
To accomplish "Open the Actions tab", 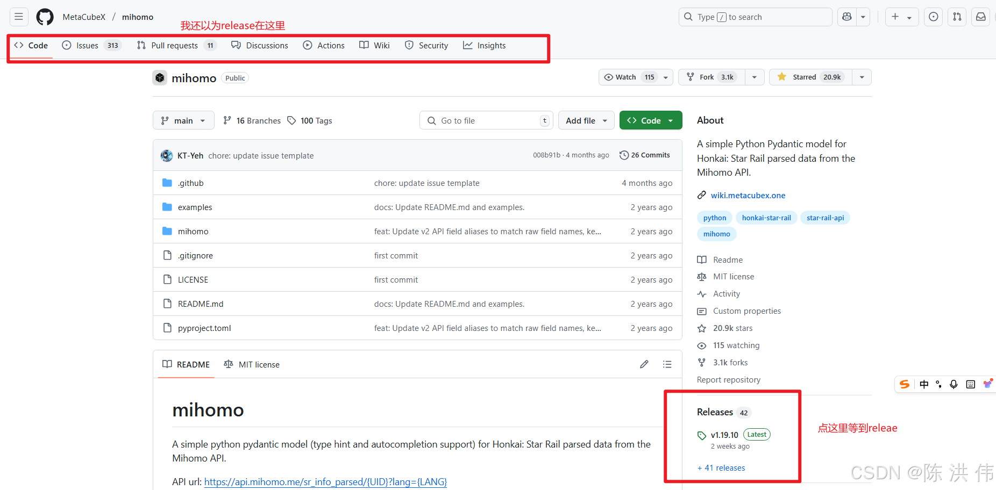I will click(x=324, y=46).
